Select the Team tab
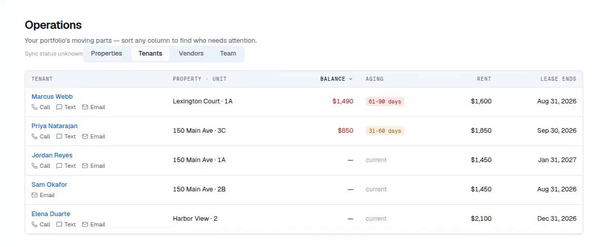 coord(228,54)
